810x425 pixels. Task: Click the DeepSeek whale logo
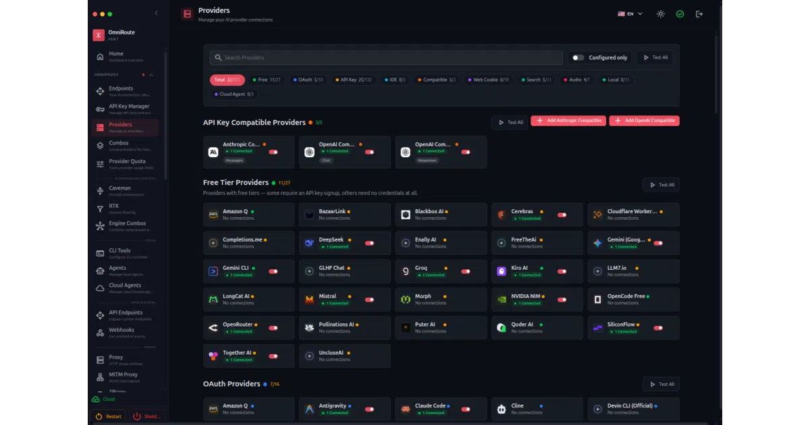pos(309,243)
